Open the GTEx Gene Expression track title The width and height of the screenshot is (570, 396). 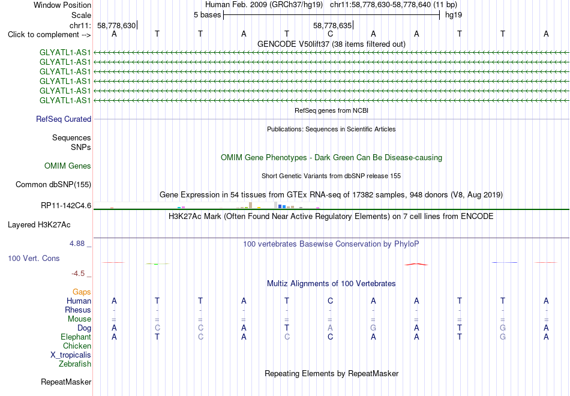pos(331,194)
